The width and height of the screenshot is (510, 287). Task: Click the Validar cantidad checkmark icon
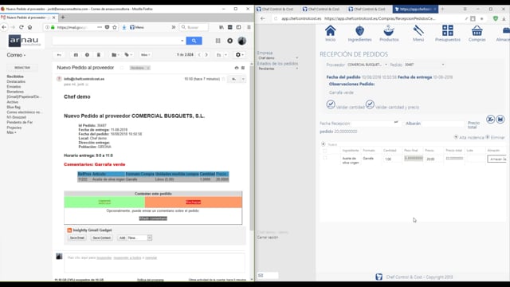[331, 104]
